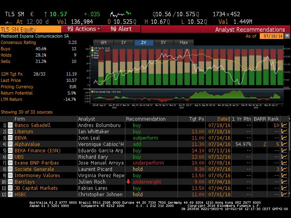Open the Liberum report document icon

pyautogui.click(x=10, y=131)
